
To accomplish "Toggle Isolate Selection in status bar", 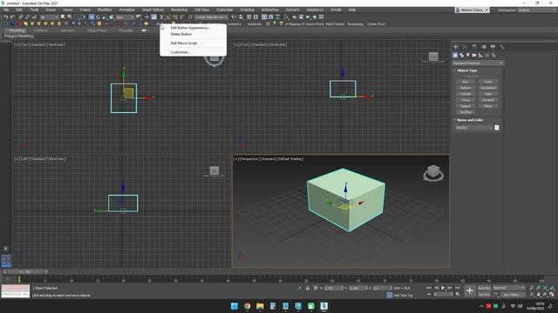I will [x=300, y=288].
